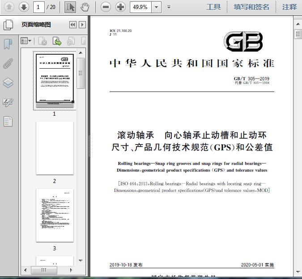Click the page number input field
302x279 pixels.
39,7
